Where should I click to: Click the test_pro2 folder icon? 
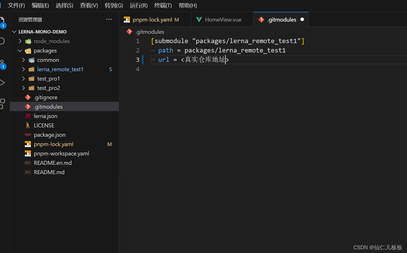point(32,88)
